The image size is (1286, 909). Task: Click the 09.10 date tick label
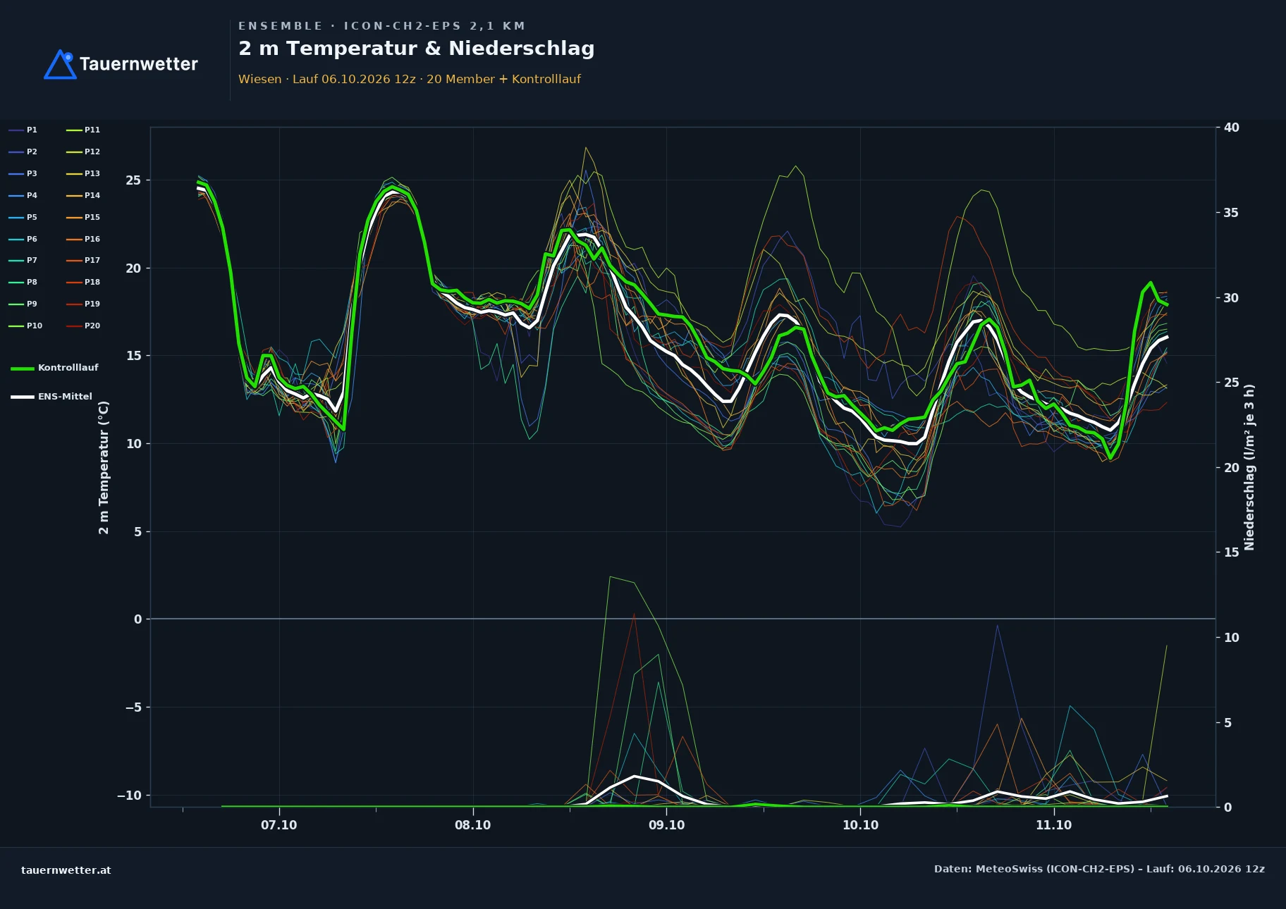point(666,825)
